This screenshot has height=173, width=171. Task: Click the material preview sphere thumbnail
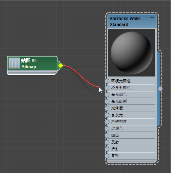132,53
